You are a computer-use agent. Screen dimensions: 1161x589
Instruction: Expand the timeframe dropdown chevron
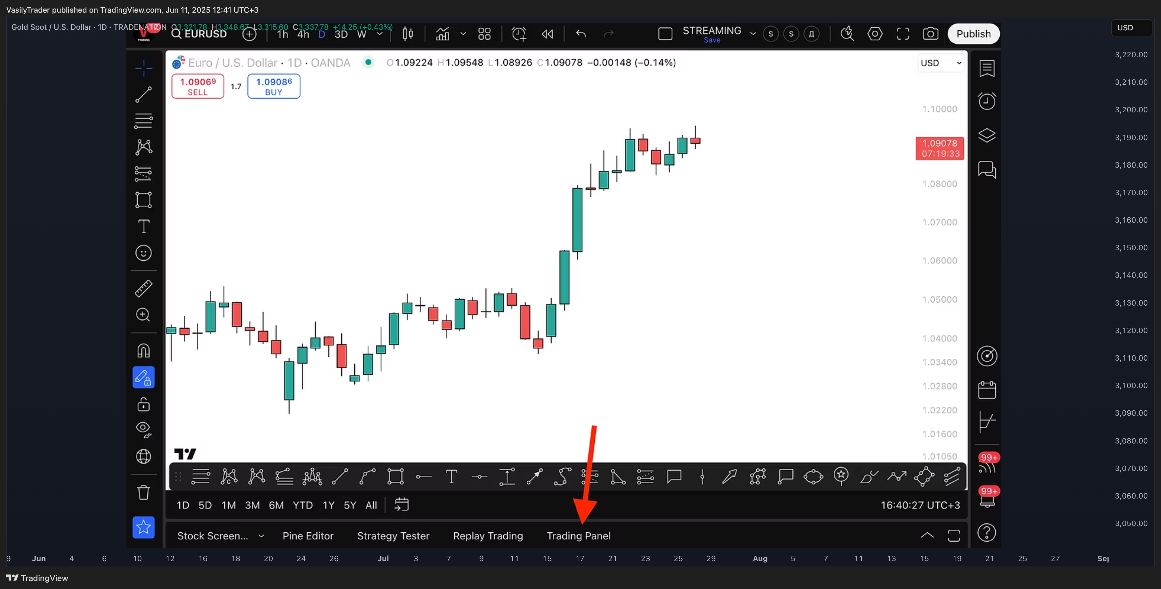coord(380,34)
